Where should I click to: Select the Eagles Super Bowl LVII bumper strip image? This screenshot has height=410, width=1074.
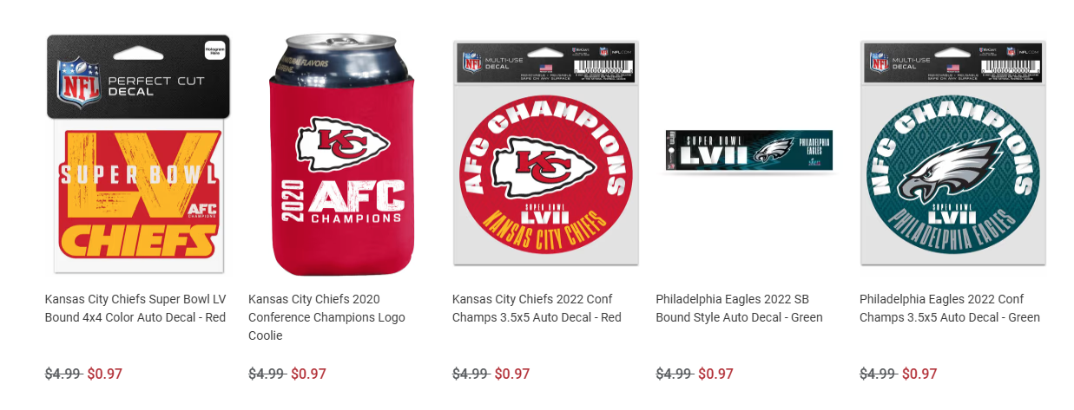tap(749, 150)
